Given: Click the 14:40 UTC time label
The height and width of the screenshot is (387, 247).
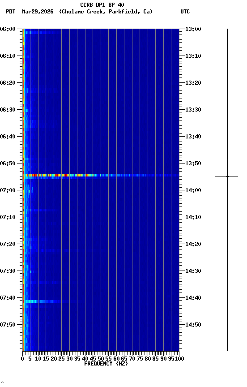Looking at the screenshot, I should click(193, 298).
